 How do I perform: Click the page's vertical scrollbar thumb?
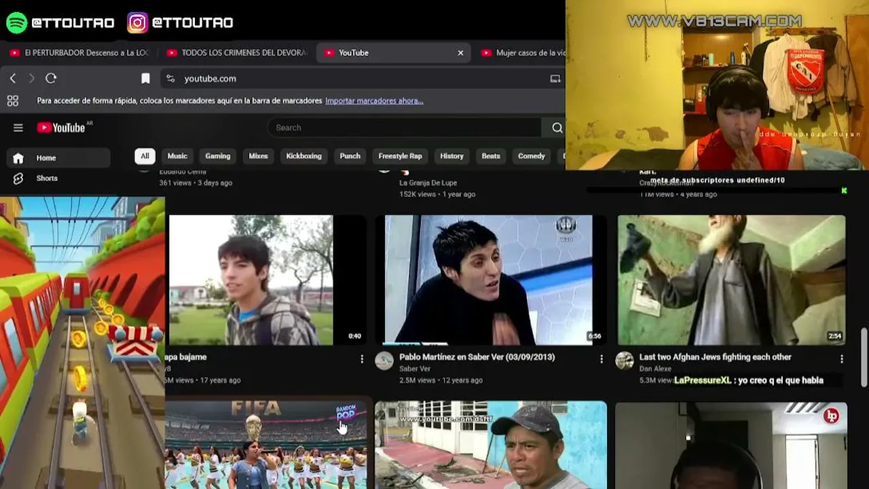coord(864,358)
